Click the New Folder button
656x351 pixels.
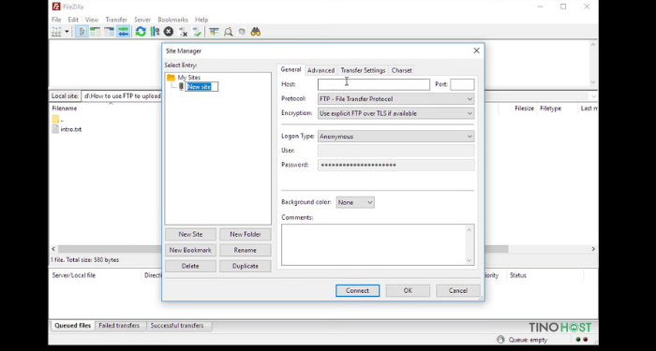point(246,234)
